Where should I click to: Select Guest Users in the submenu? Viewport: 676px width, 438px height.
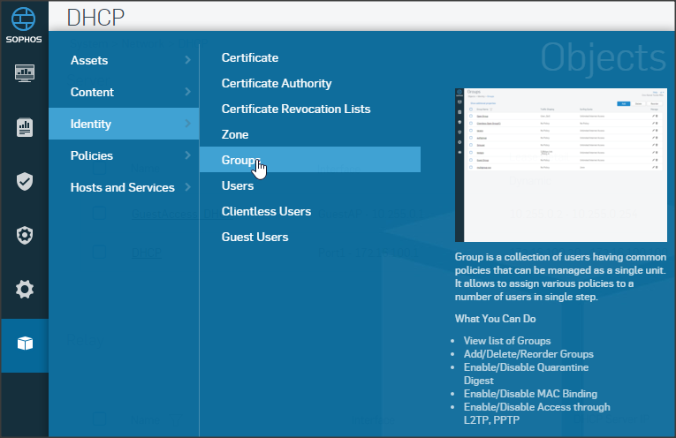coord(254,237)
